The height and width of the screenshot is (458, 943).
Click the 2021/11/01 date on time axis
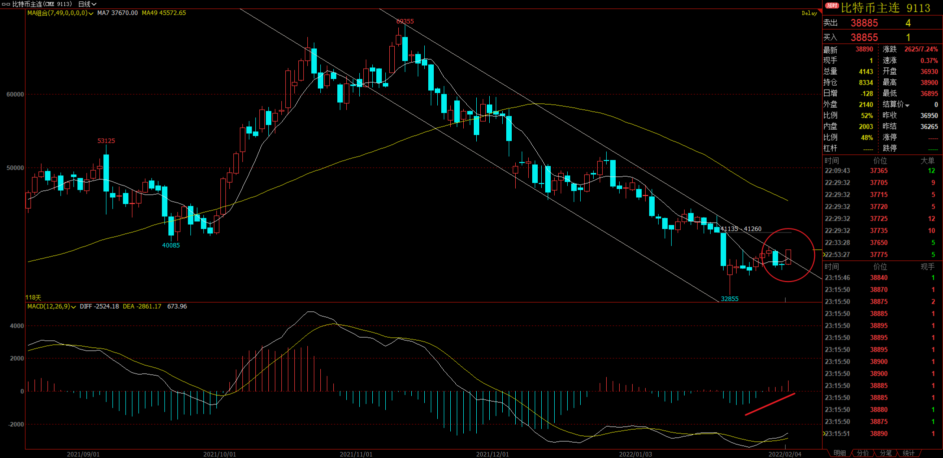point(356,454)
